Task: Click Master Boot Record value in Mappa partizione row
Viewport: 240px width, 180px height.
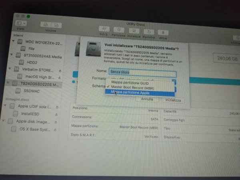Action: (139, 127)
